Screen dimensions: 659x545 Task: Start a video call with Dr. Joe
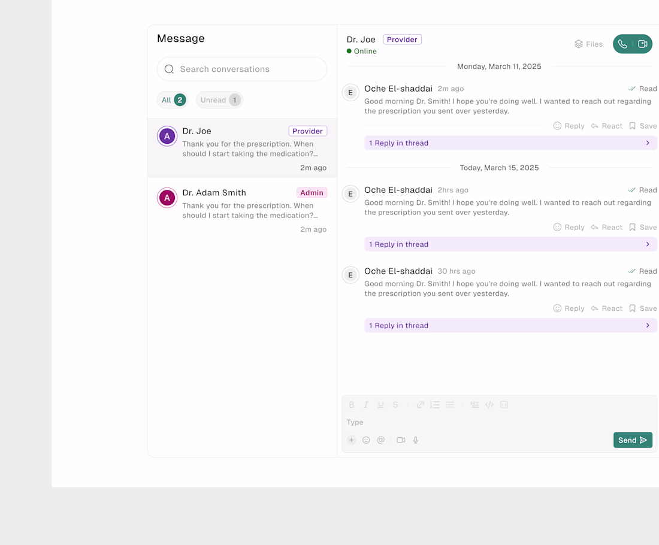[643, 44]
